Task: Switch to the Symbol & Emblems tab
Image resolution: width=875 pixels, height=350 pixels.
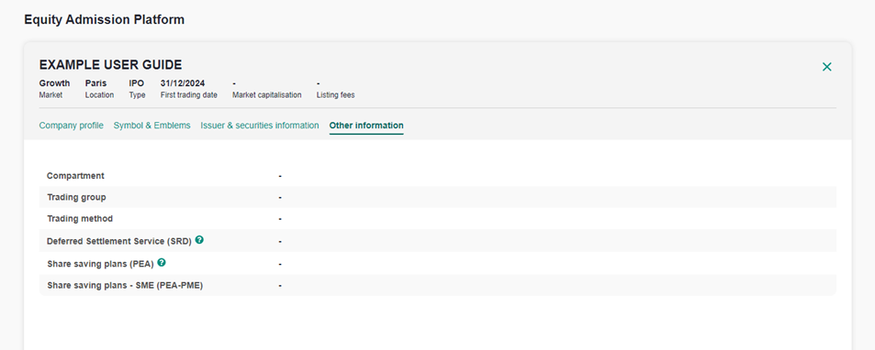Action: tap(151, 126)
